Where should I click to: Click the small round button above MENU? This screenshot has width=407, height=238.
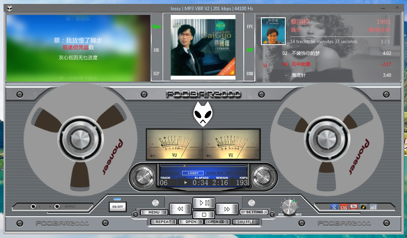(x=155, y=202)
